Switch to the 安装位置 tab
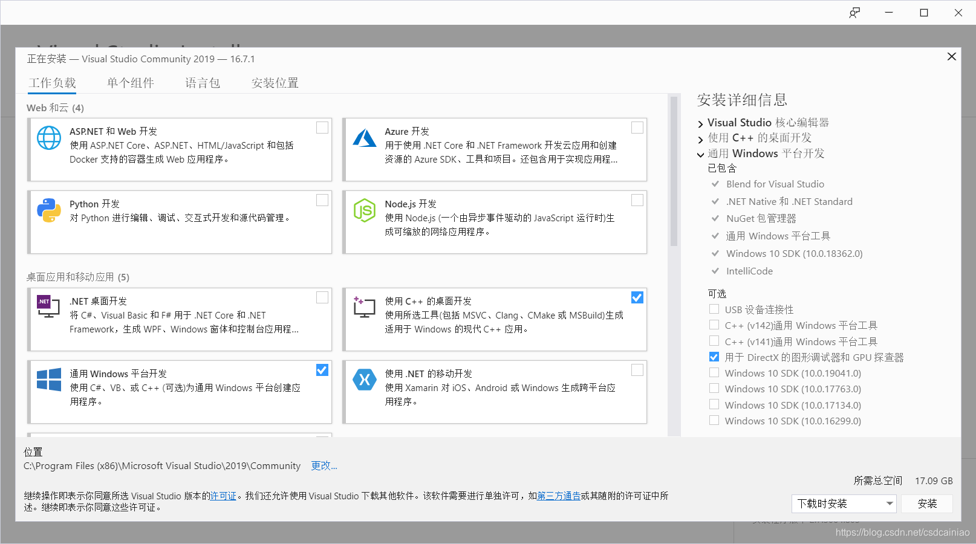The image size is (976, 544). tap(275, 83)
